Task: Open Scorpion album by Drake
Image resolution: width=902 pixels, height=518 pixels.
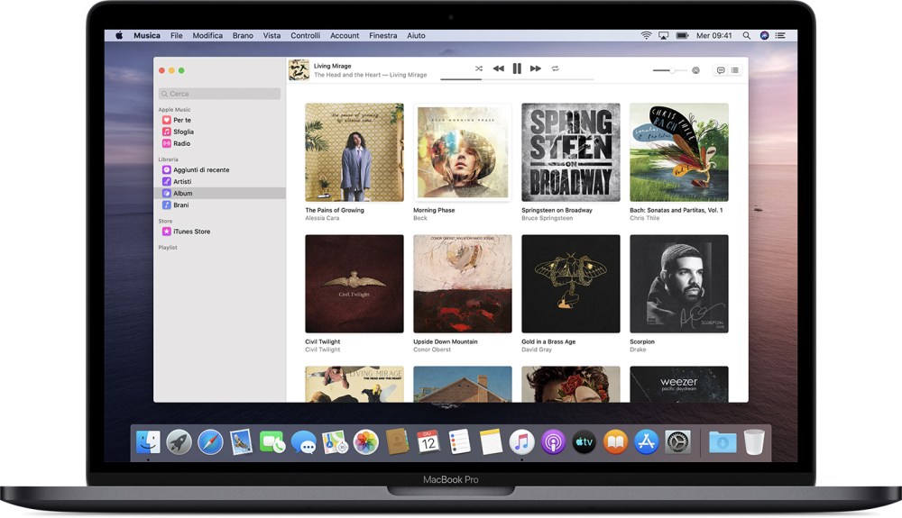Action: click(679, 284)
